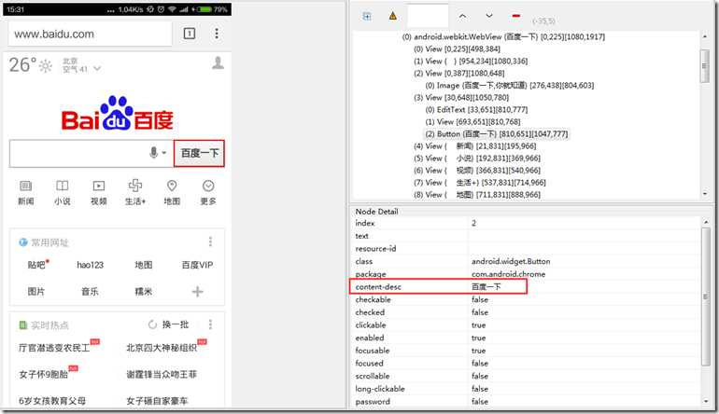Open the browser tab switcher icon
This screenshot has width=719, height=414.
190,34
